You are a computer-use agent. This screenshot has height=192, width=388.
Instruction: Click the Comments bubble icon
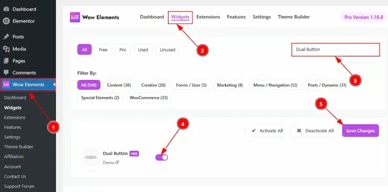pos(6,73)
